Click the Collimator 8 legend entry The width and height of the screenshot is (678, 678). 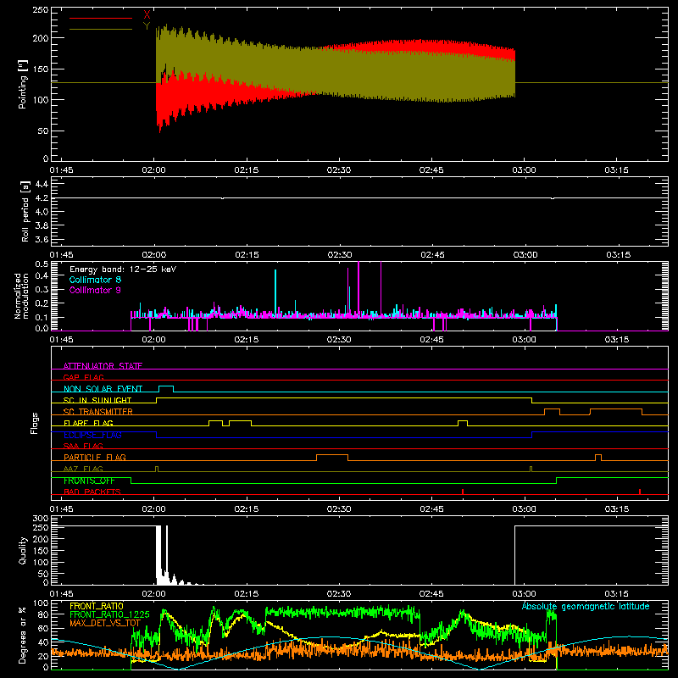tap(95, 280)
